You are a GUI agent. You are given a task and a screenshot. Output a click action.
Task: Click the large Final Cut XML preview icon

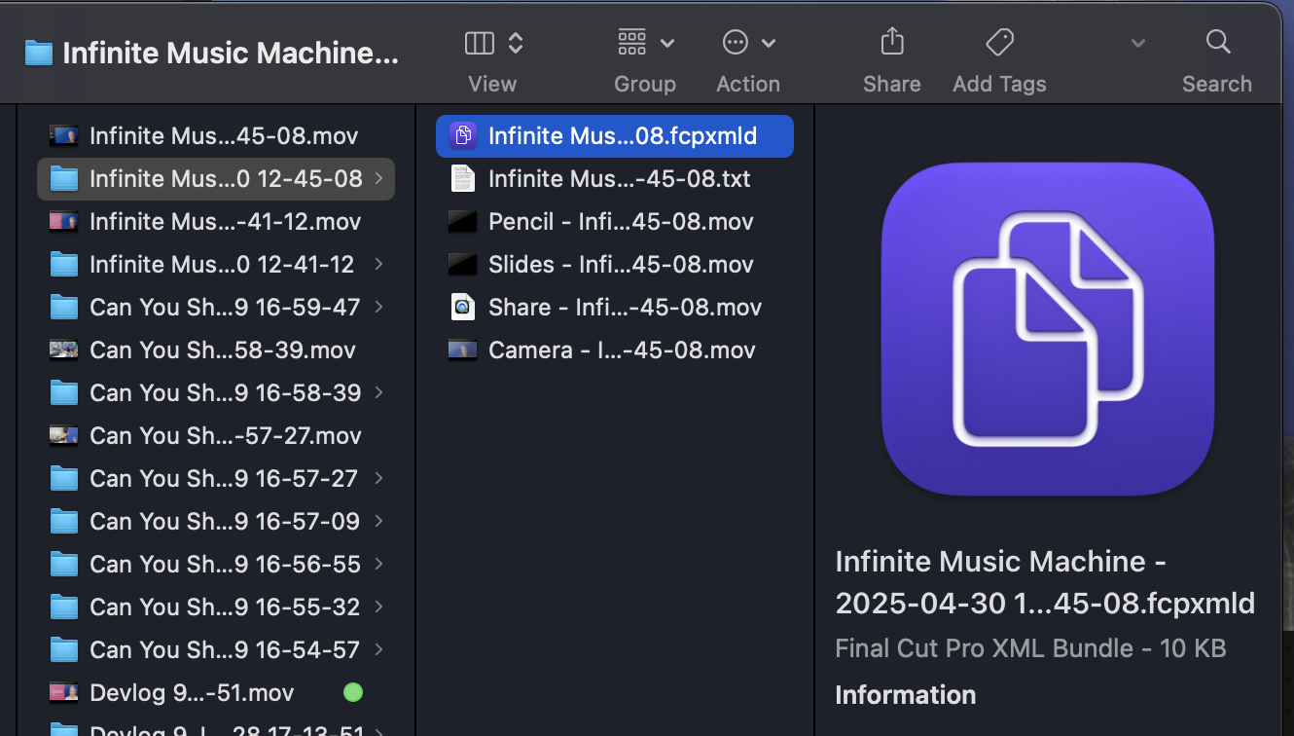click(x=1048, y=329)
